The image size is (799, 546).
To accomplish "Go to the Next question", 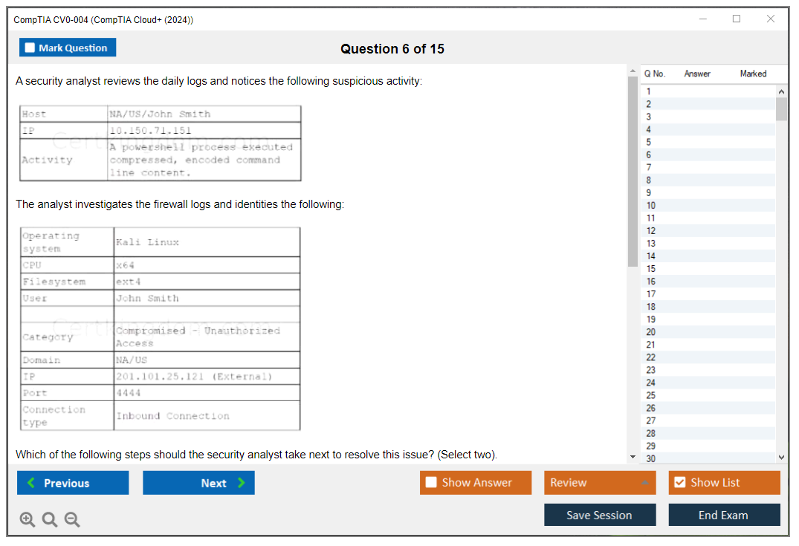I will tap(198, 483).
